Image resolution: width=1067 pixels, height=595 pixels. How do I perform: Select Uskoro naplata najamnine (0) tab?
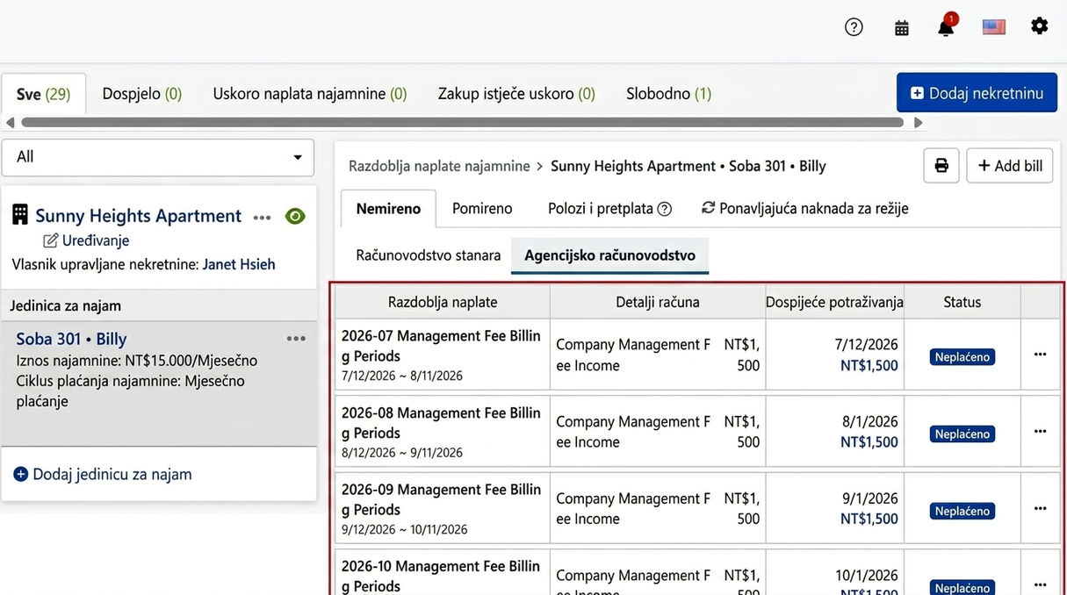[x=310, y=94]
